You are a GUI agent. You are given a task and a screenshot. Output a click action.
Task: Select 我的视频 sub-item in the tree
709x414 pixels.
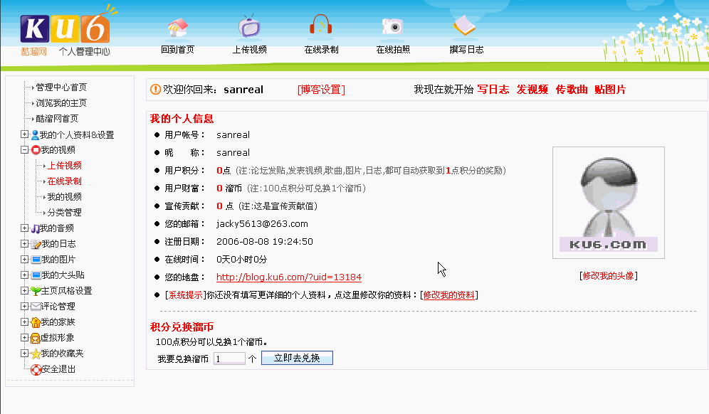[x=65, y=197]
